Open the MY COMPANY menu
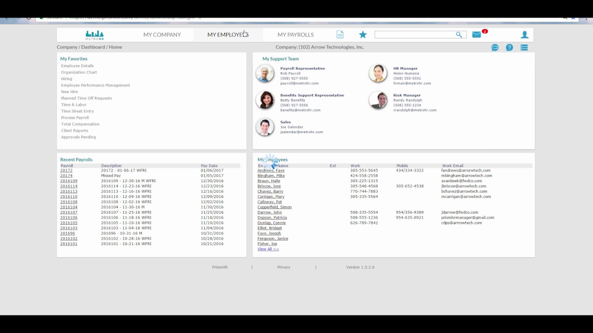The height and width of the screenshot is (333, 593). tap(162, 35)
